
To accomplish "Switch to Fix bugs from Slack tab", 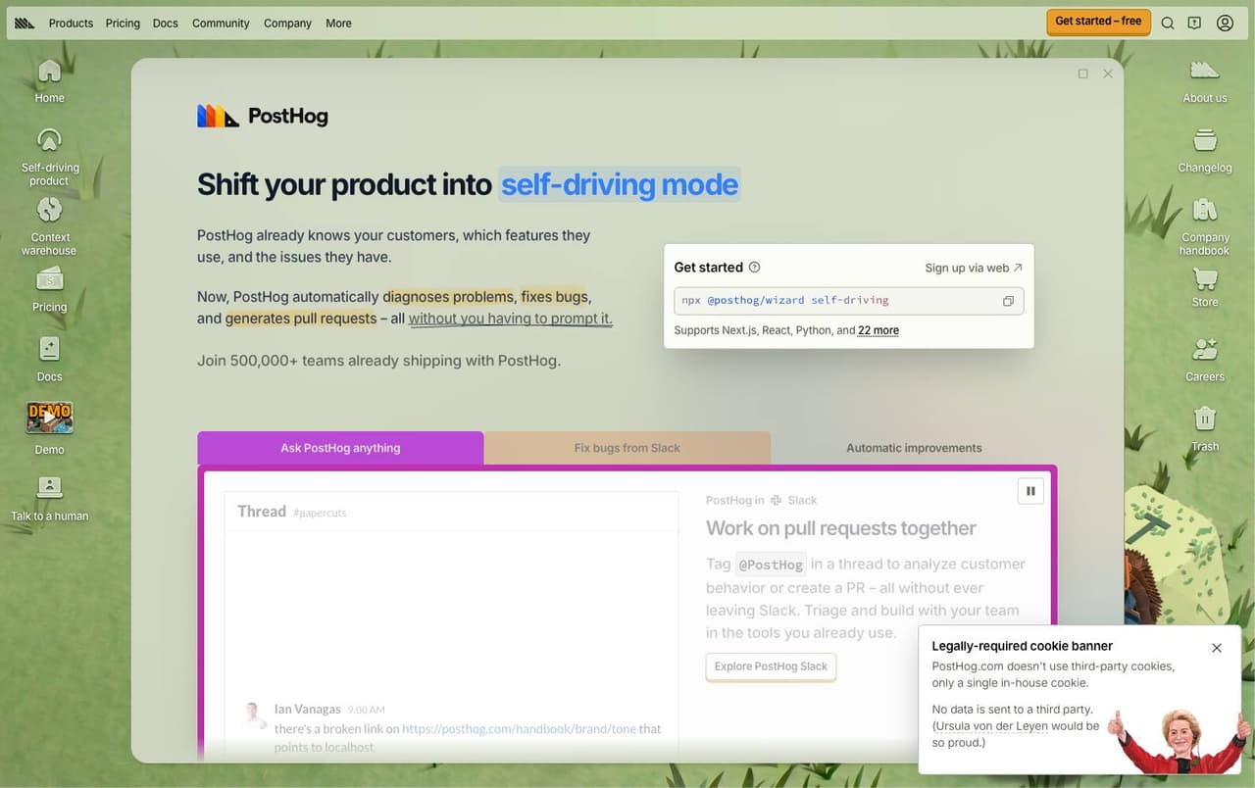I will click(x=627, y=448).
